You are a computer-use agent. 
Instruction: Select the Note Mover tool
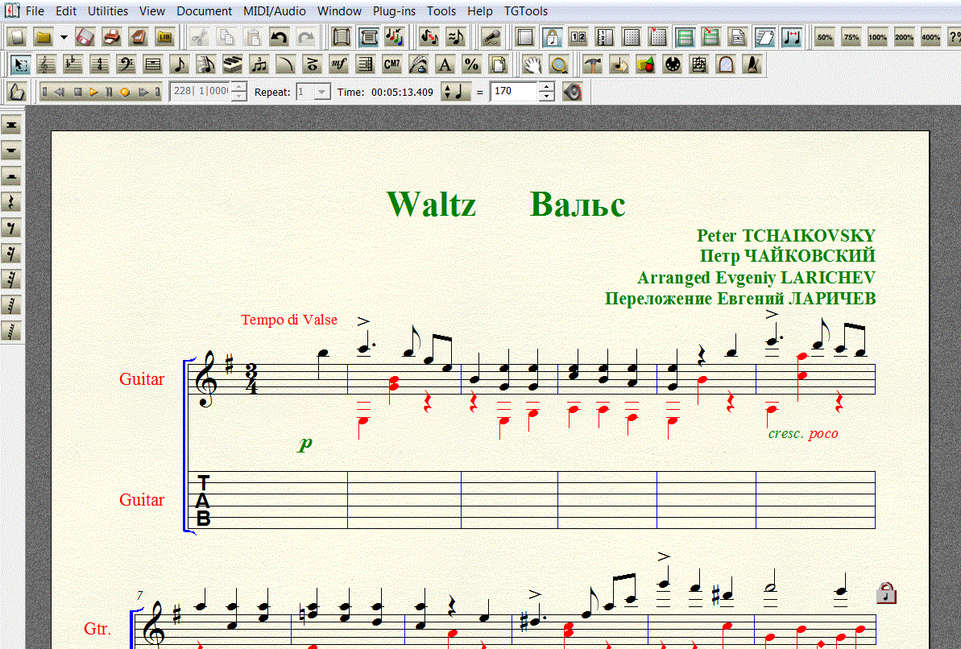(619, 64)
